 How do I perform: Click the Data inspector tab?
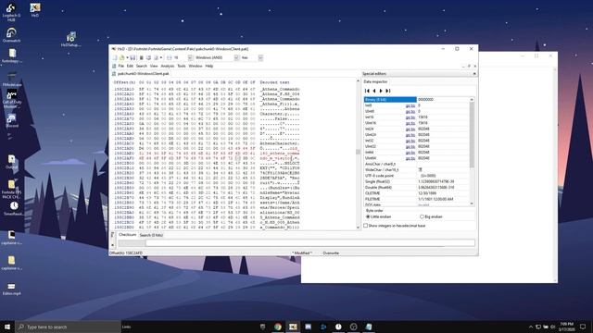tap(375, 81)
